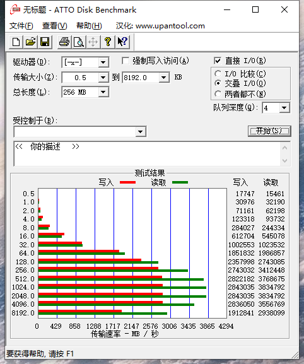Open print preview magnifier icon
This screenshot has width=304, height=364.
coord(79,42)
